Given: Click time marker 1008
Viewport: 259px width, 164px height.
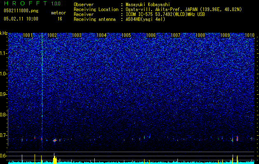Looking at the screenshot, I should point(200,35).
